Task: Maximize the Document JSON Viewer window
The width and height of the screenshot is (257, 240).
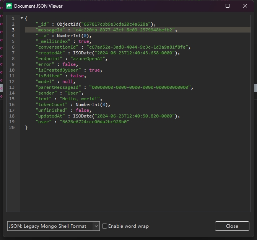Action: [228, 6]
